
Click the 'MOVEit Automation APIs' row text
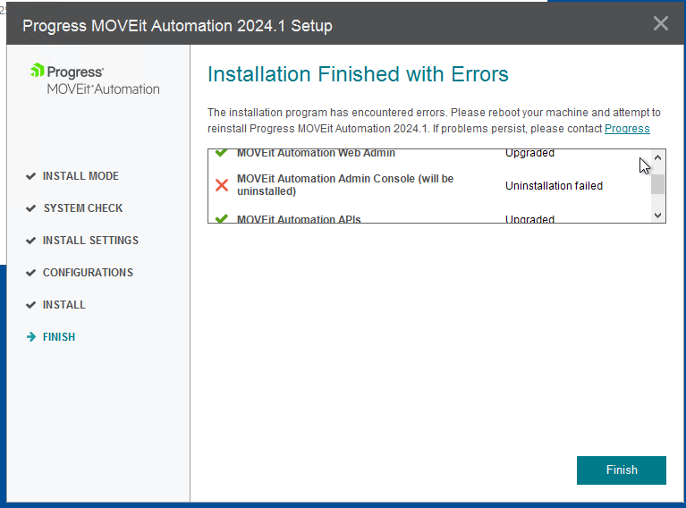pyautogui.click(x=299, y=219)
